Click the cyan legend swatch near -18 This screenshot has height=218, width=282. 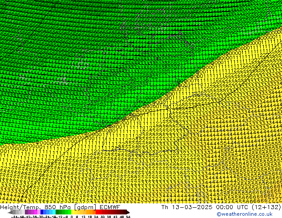point(54,212)
